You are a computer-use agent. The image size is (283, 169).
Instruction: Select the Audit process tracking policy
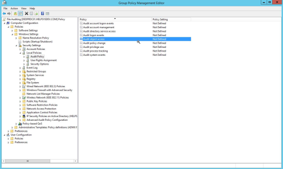(96, 51)
